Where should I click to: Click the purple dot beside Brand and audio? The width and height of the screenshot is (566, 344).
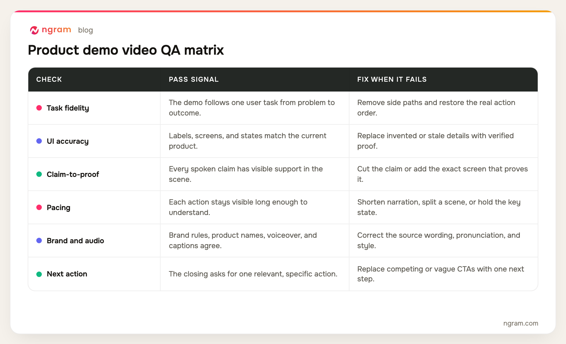pos(39,240)
